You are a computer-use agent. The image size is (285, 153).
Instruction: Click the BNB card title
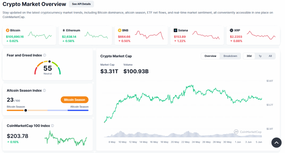coord(125,30)
